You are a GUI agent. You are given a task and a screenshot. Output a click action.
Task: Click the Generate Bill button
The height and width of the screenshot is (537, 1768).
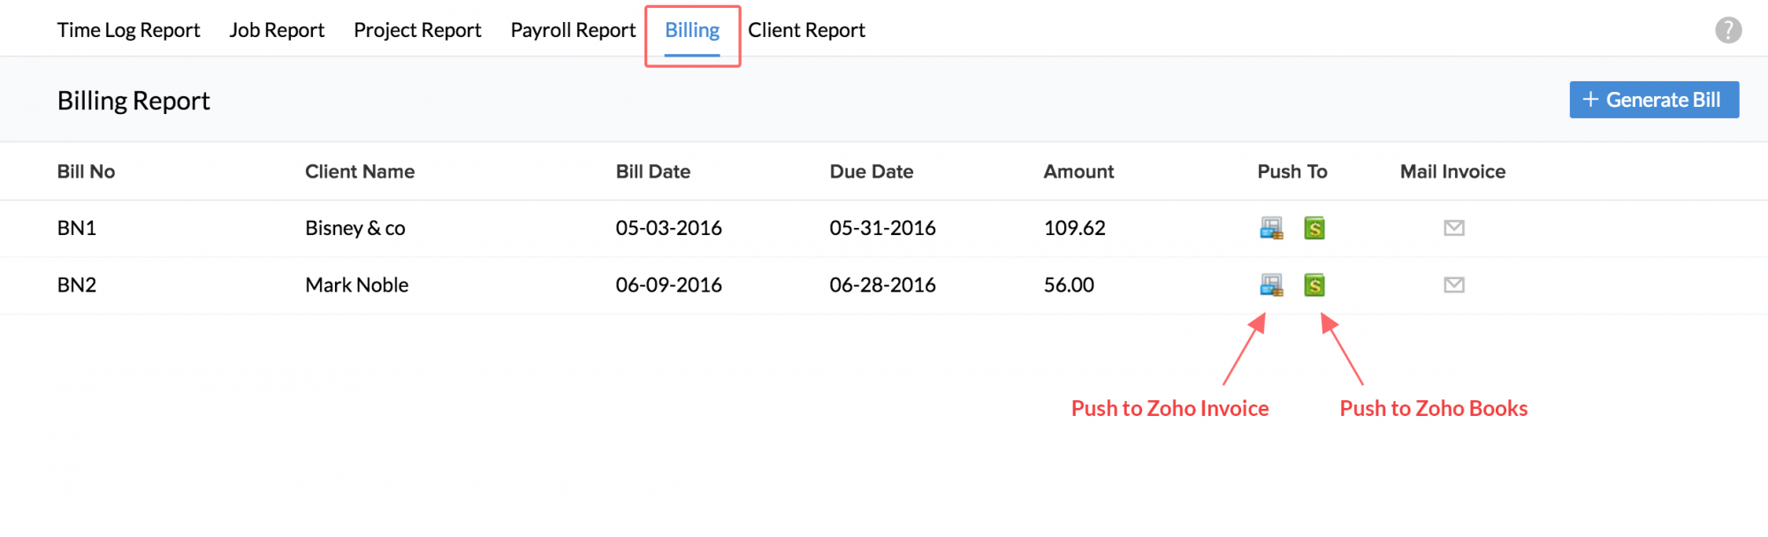1654,100
